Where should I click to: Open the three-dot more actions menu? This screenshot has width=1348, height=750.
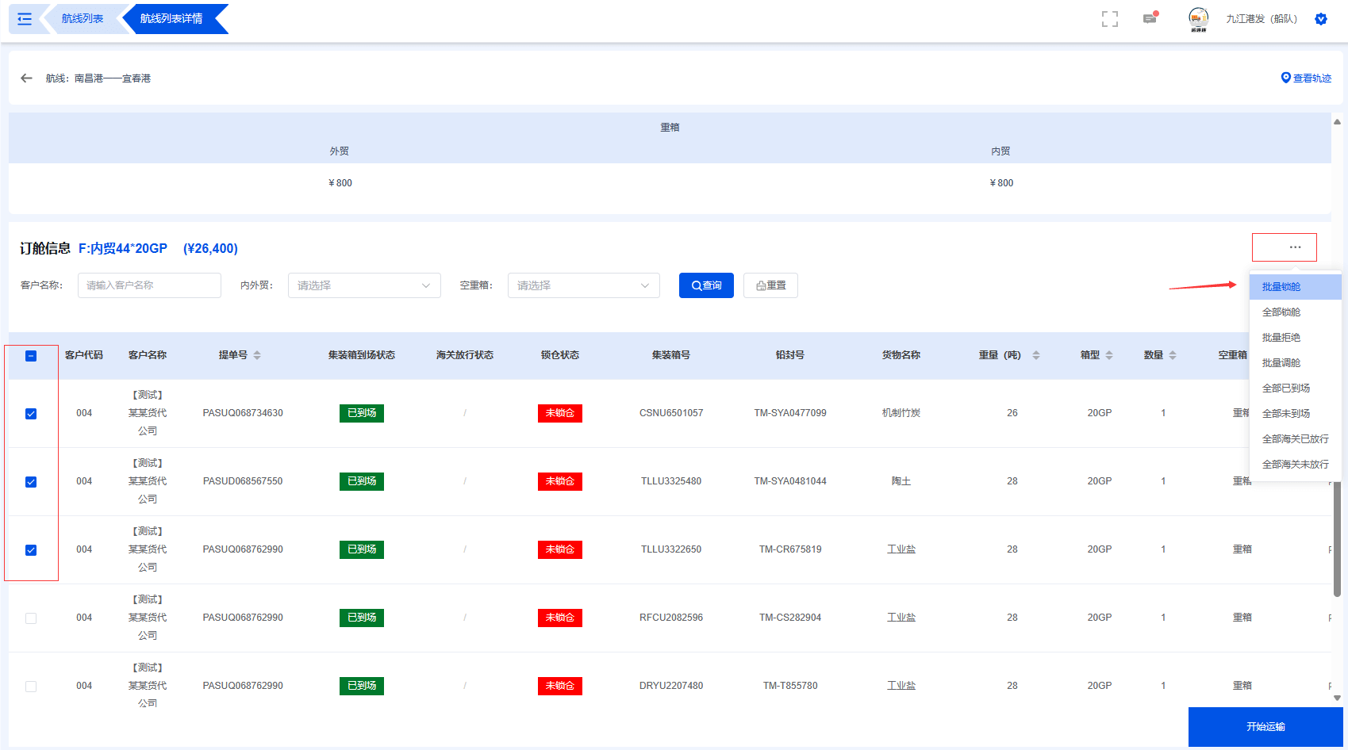[x=1294, y=247]
